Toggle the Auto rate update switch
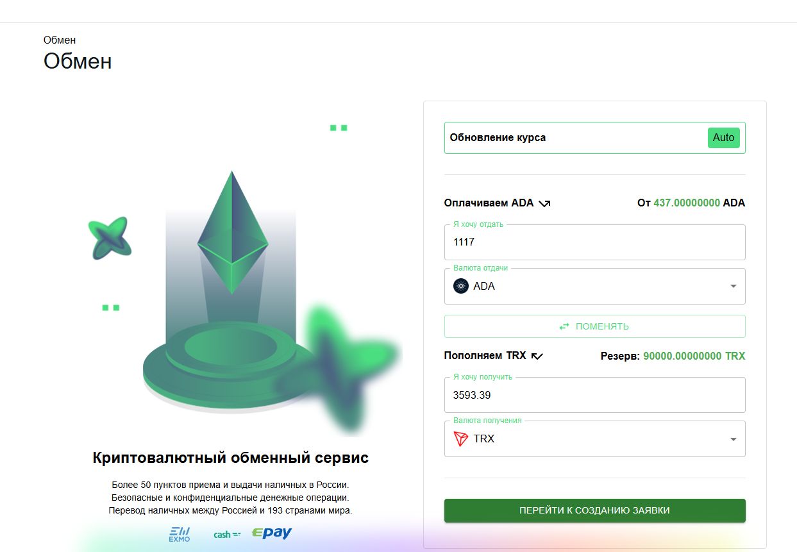Screen dimensions: 797x552 click(x=723, y=137)
